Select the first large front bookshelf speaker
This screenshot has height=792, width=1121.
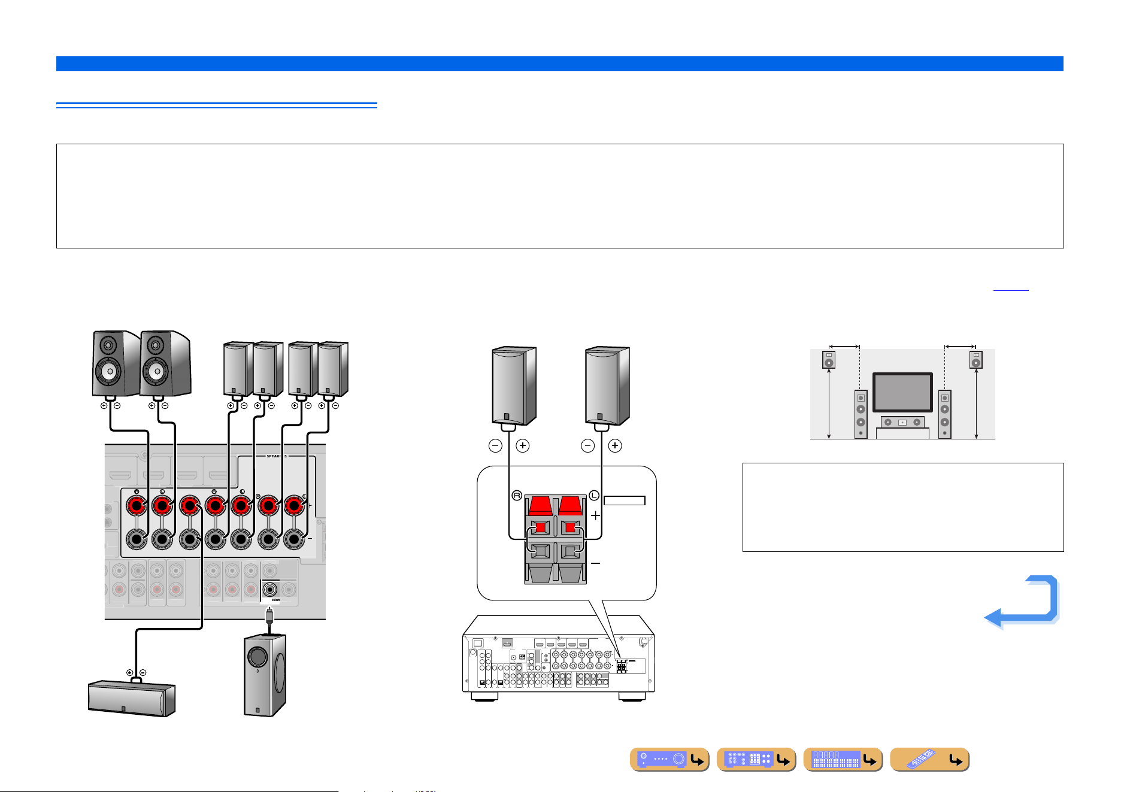(117, 363)
